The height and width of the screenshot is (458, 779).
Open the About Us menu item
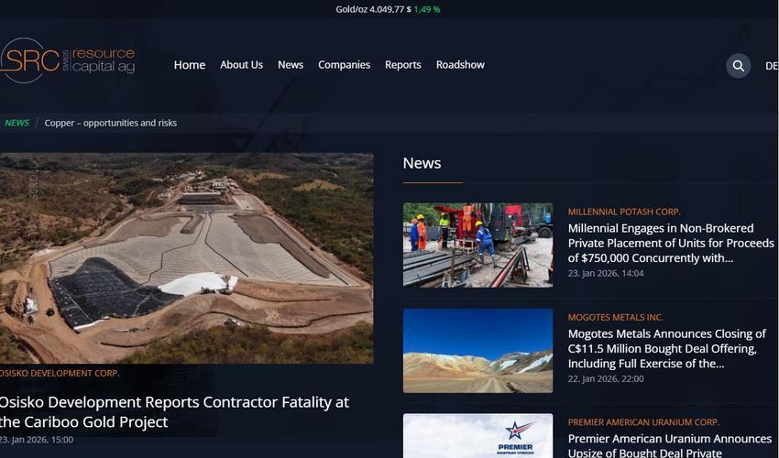pyautogui.click(x=241, y=65)
